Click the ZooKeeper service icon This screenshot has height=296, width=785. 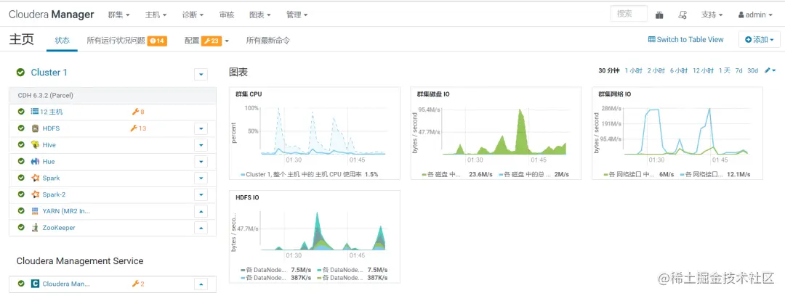click(x=35, y=228)
